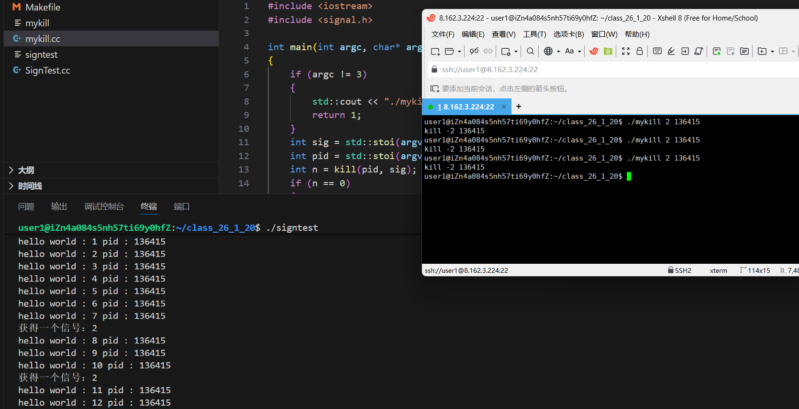Image resolution: width=799 pixels, height=409 pixels.
Task: Click the Reconnect link icon in Xshell toolbar
Action: [488, 51]
